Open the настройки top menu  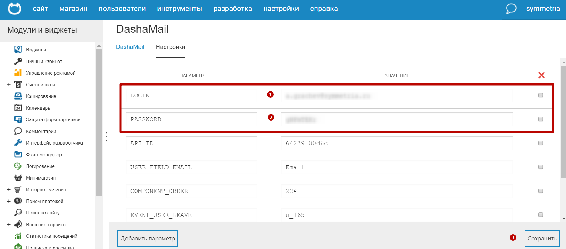pos(281,9)
